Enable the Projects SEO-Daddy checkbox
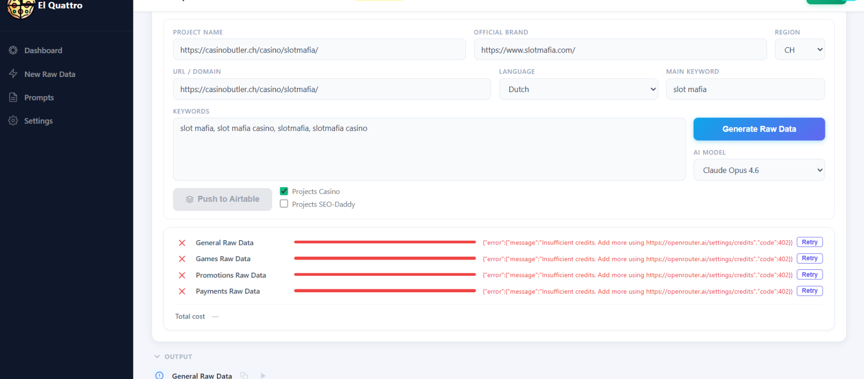The height and width of the screenshot is (379, 864). pos(284,204)
